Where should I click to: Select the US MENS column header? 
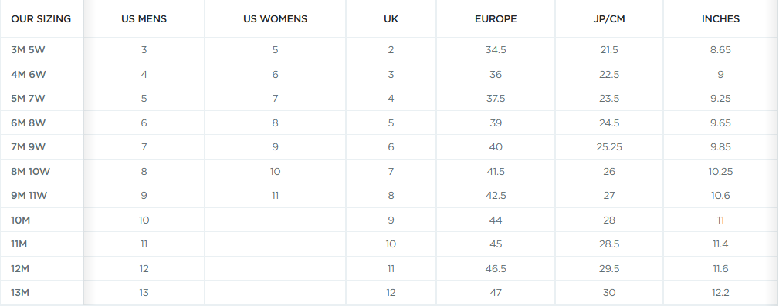tap(144, 19)
